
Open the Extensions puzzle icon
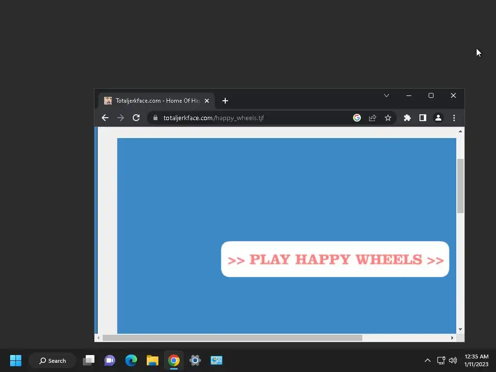[407, 118]
